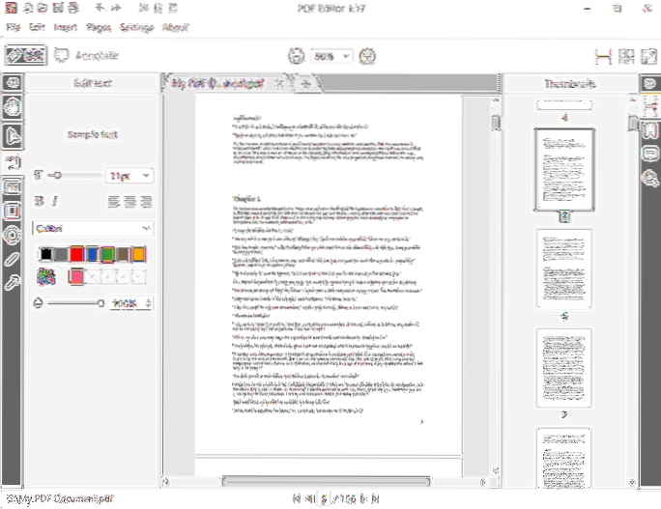Select the attachment paperclip tool
The image size is (661, 509).
[x=13, y=260]
